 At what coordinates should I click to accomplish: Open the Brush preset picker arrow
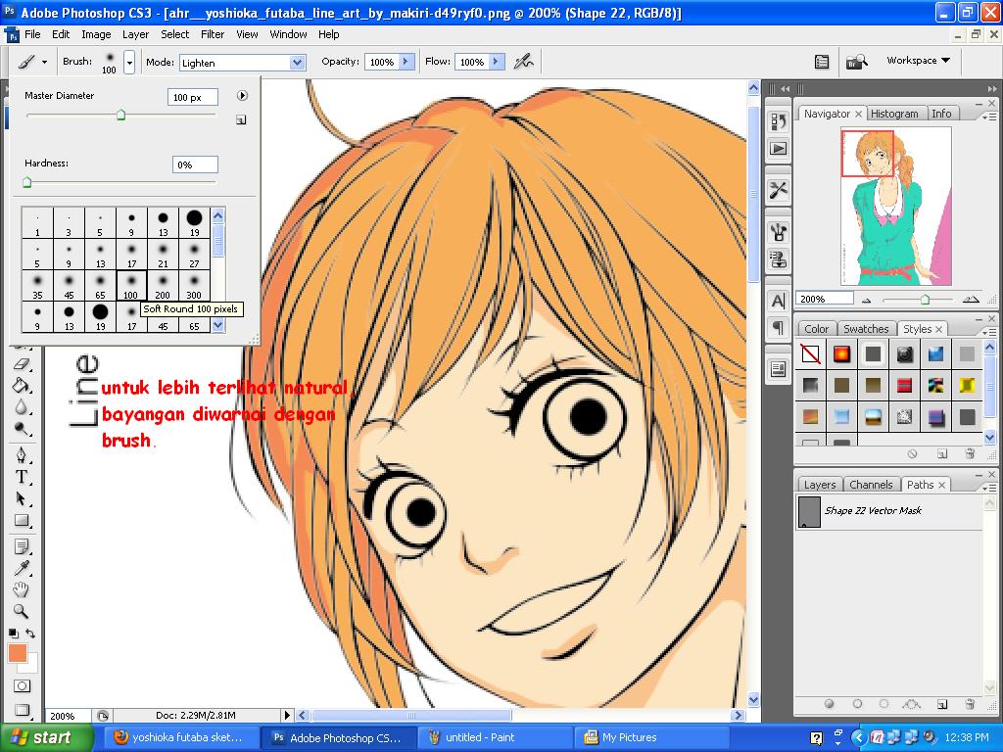[x=130, y=62]
